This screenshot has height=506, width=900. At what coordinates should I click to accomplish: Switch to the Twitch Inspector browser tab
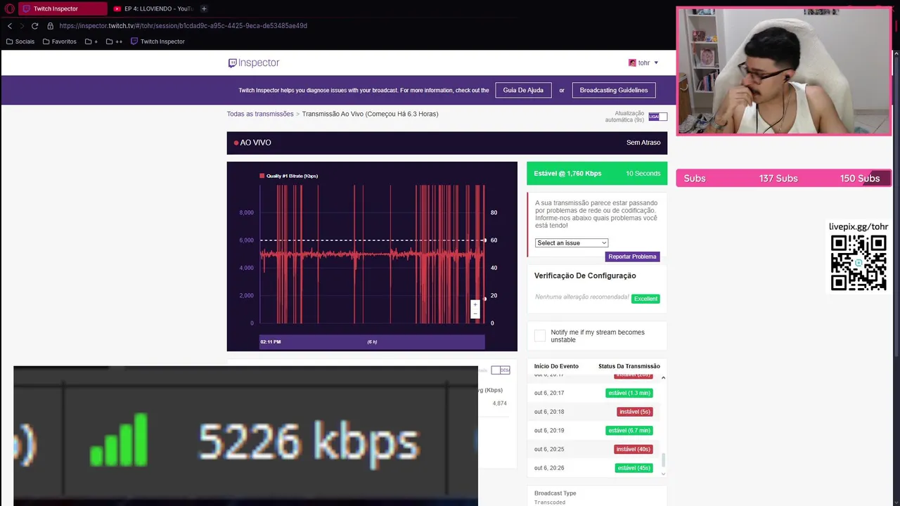(x=62, y=8)
